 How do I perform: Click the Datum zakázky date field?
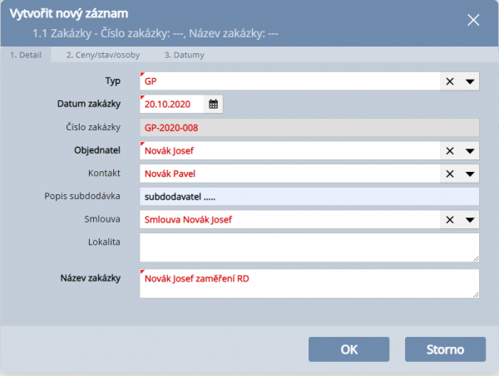point(172,105)
